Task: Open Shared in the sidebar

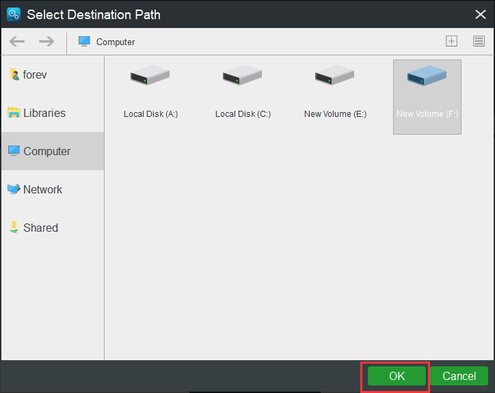Action: click(x=53, y=228)
